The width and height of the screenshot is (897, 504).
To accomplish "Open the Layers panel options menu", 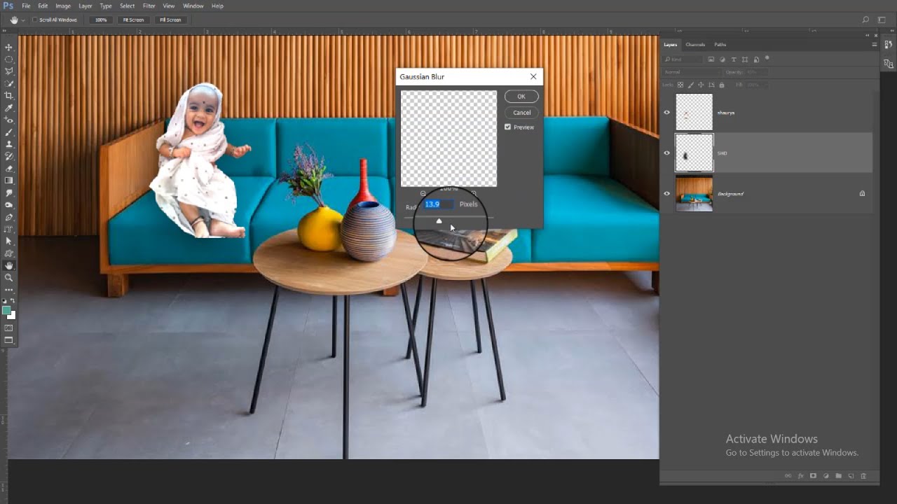I will 874,44.
